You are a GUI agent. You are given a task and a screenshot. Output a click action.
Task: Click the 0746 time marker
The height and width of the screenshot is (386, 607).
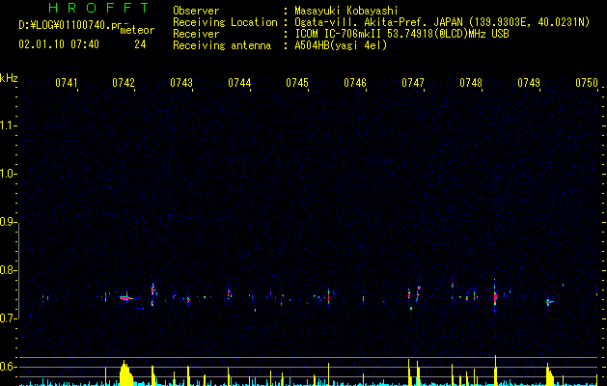pos(355,83)
